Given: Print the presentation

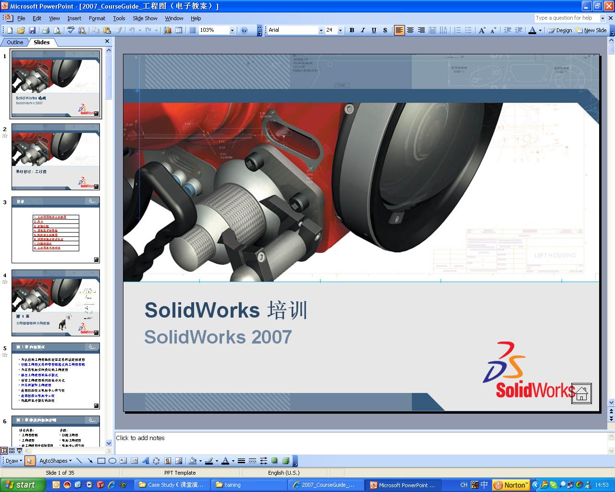Looking at the screenshot, I should click(x=46, y=30).
